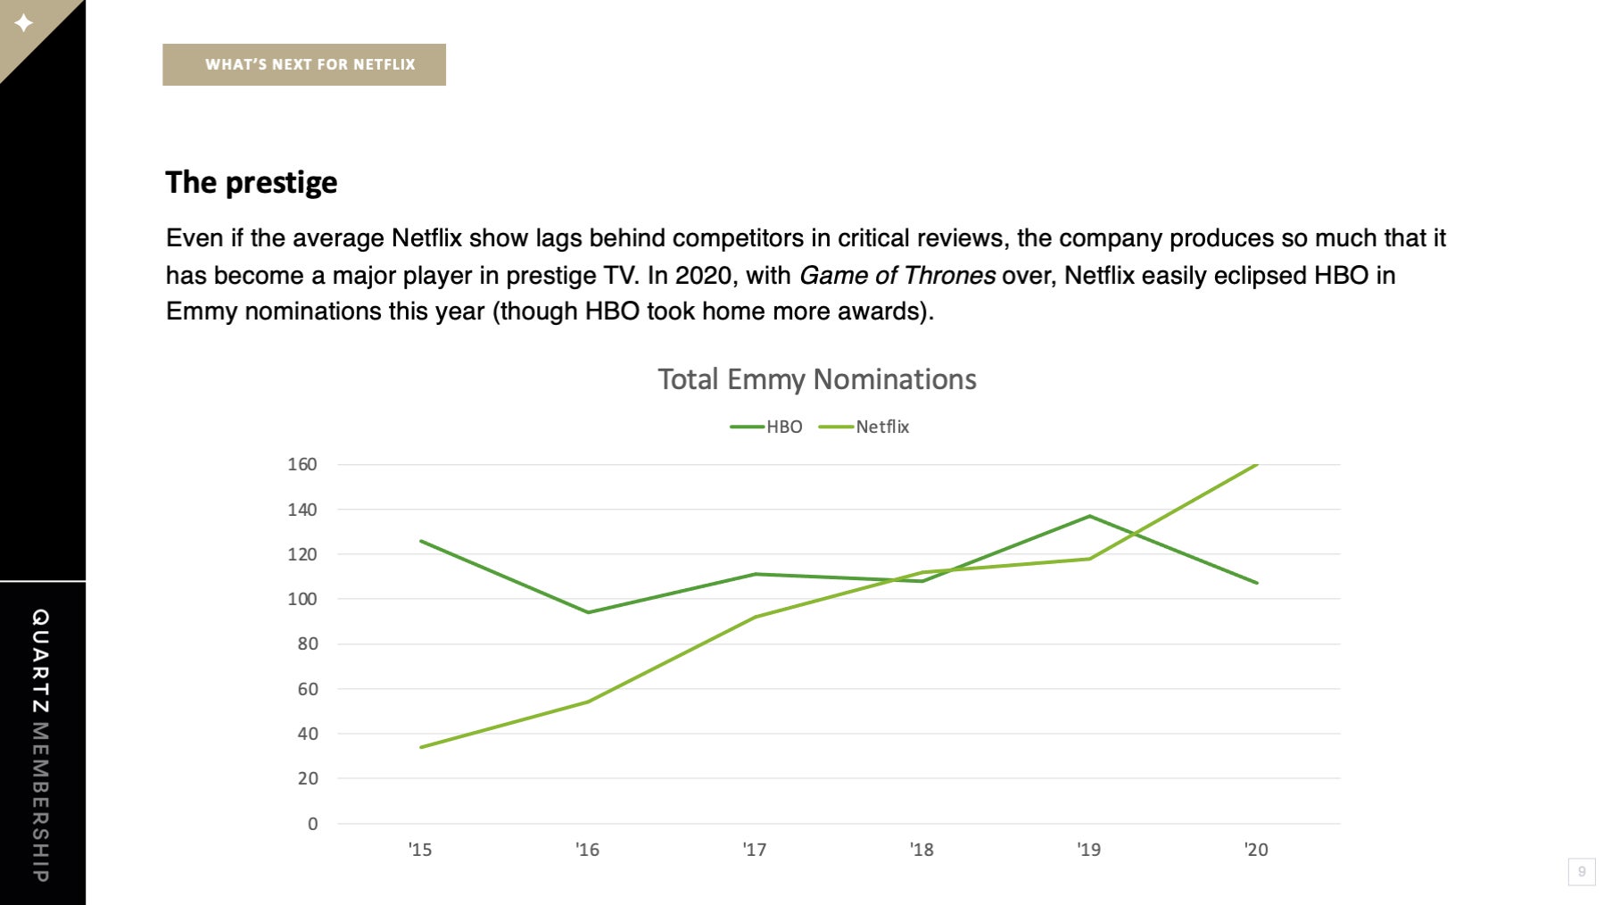Click the '16 x-axis label

point(588,850)
